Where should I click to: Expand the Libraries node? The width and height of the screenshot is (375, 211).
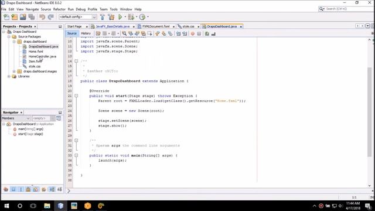coord(9,76)
